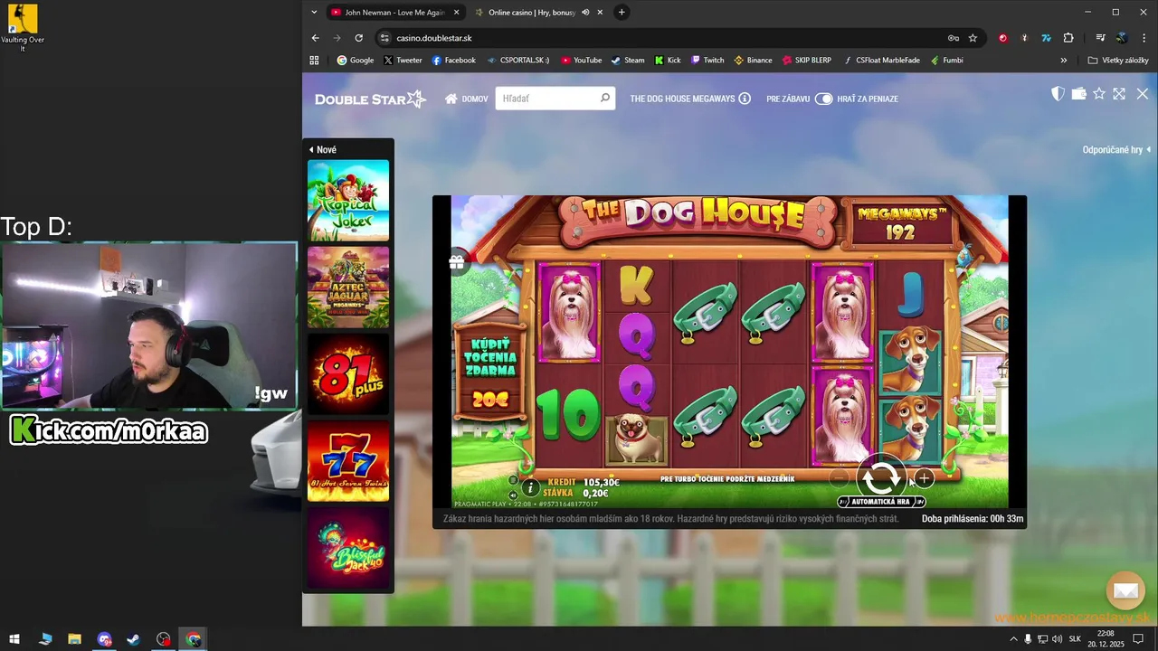Increase bet with the plus button
The height and width of the screenshot is (651, 1158).
[924, 478]
